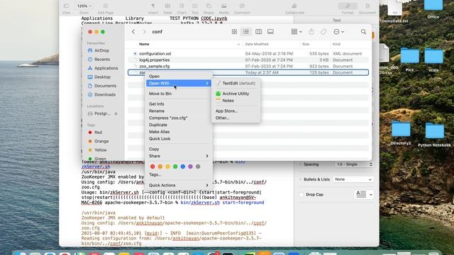Viewport: 454px width, 255px height.
Task: Apply purple tag color in context menu
Action: pos(190,166)
